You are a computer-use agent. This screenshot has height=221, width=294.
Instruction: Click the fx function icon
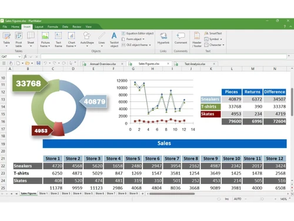coord(25,57)
